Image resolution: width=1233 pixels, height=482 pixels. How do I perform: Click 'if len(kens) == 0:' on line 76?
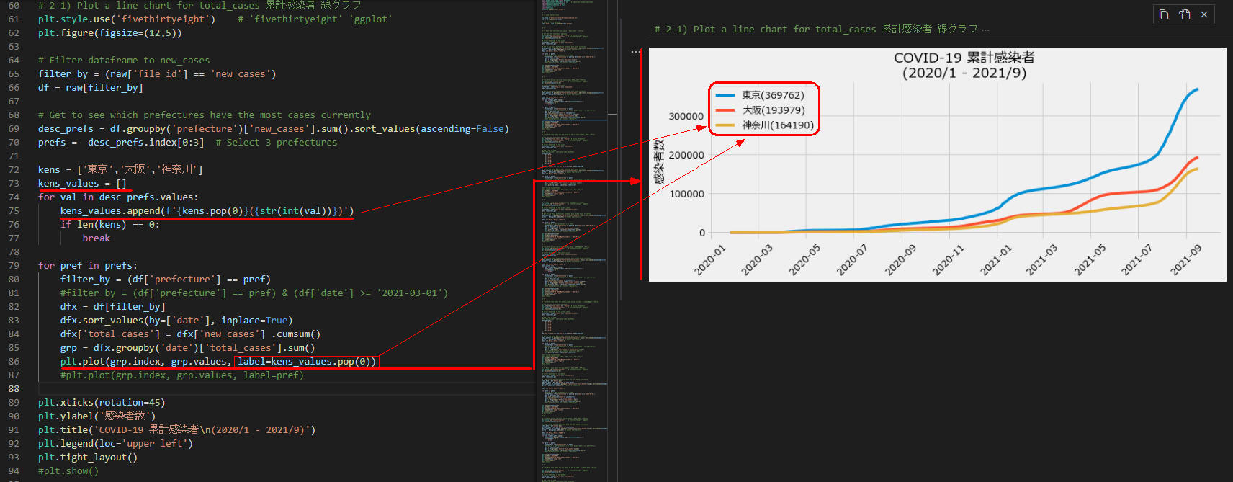click(x=110, y=225)
